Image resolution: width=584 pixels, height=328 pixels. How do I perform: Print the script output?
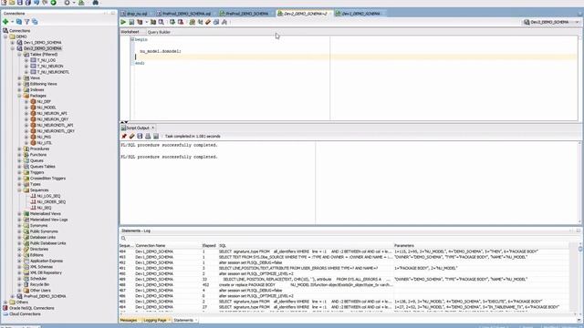(148, 136)
